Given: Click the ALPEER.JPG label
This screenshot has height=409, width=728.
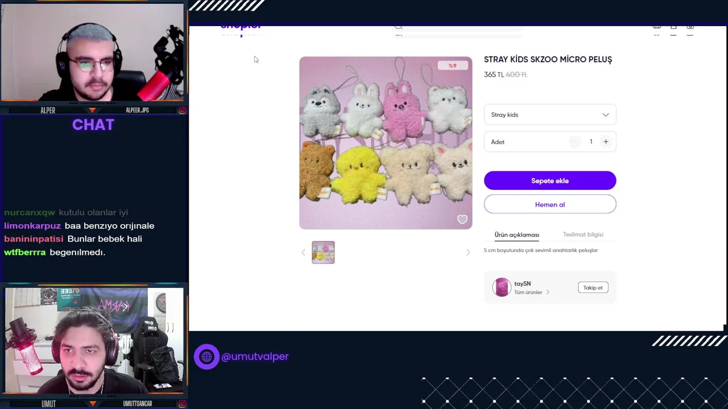Looking at the screenshot, I should (x=137, y=110).
